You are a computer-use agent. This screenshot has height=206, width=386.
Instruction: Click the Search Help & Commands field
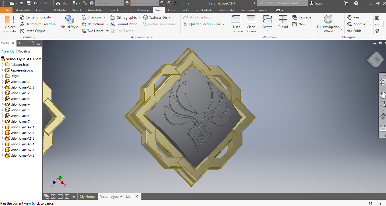click(283, 3)
